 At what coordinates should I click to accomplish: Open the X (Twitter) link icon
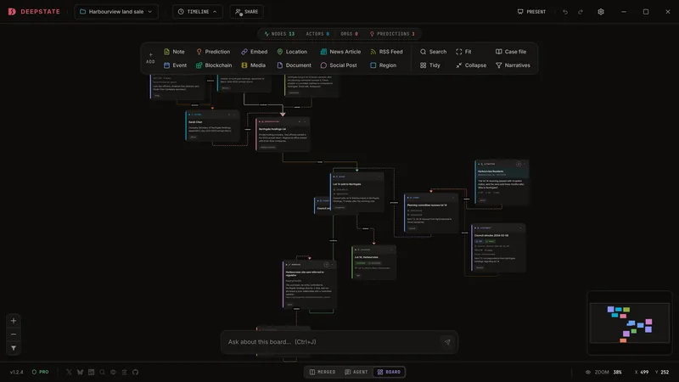(69, 372)
